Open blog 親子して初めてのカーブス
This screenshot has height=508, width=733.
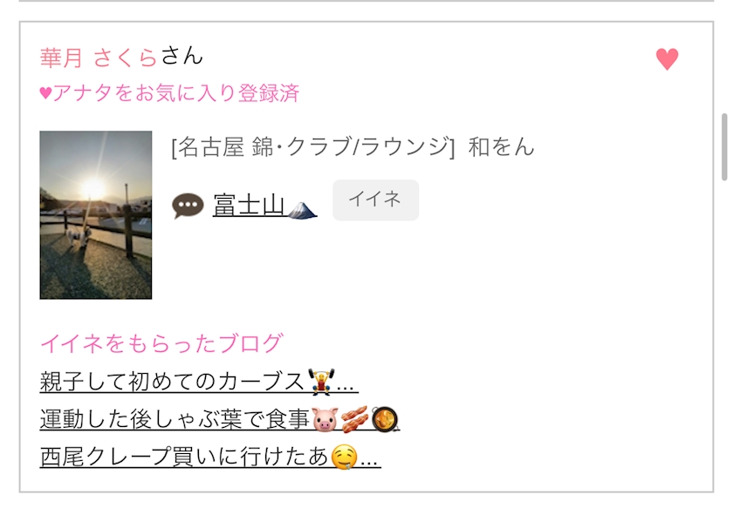(x=199, y=382)
